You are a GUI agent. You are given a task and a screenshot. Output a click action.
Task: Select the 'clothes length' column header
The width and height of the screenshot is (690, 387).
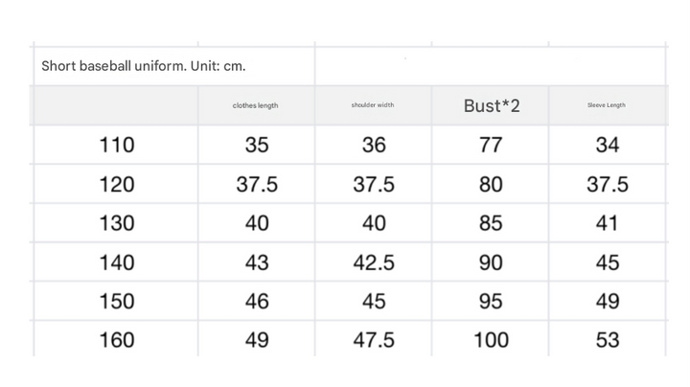(x=256, y=105)
